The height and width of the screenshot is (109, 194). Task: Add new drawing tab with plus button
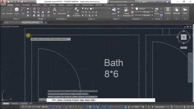45,23
